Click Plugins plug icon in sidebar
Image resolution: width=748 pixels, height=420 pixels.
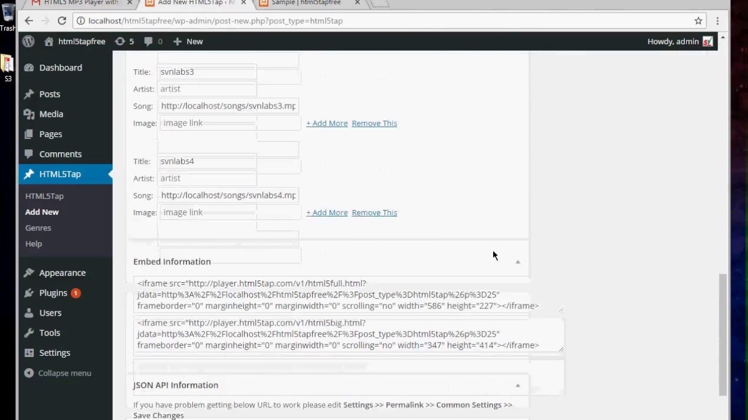click(29, 293)
